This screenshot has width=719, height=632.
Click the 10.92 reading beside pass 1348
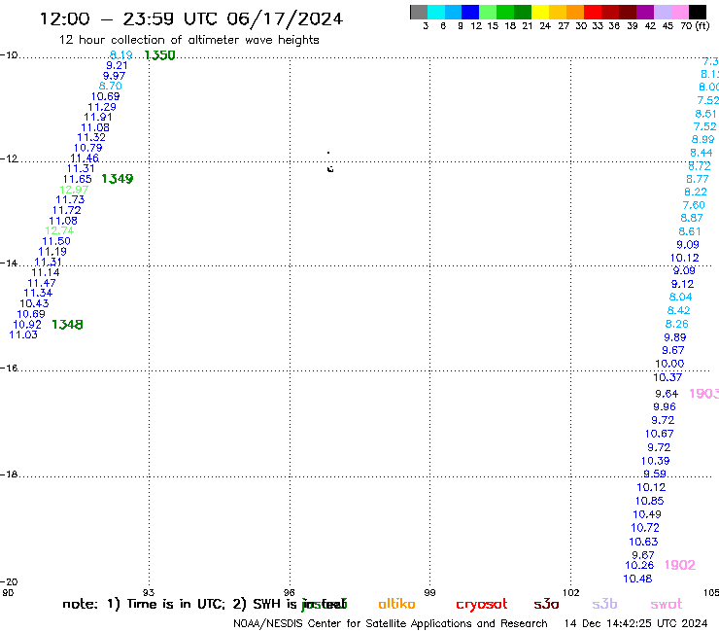coord(27,325)
